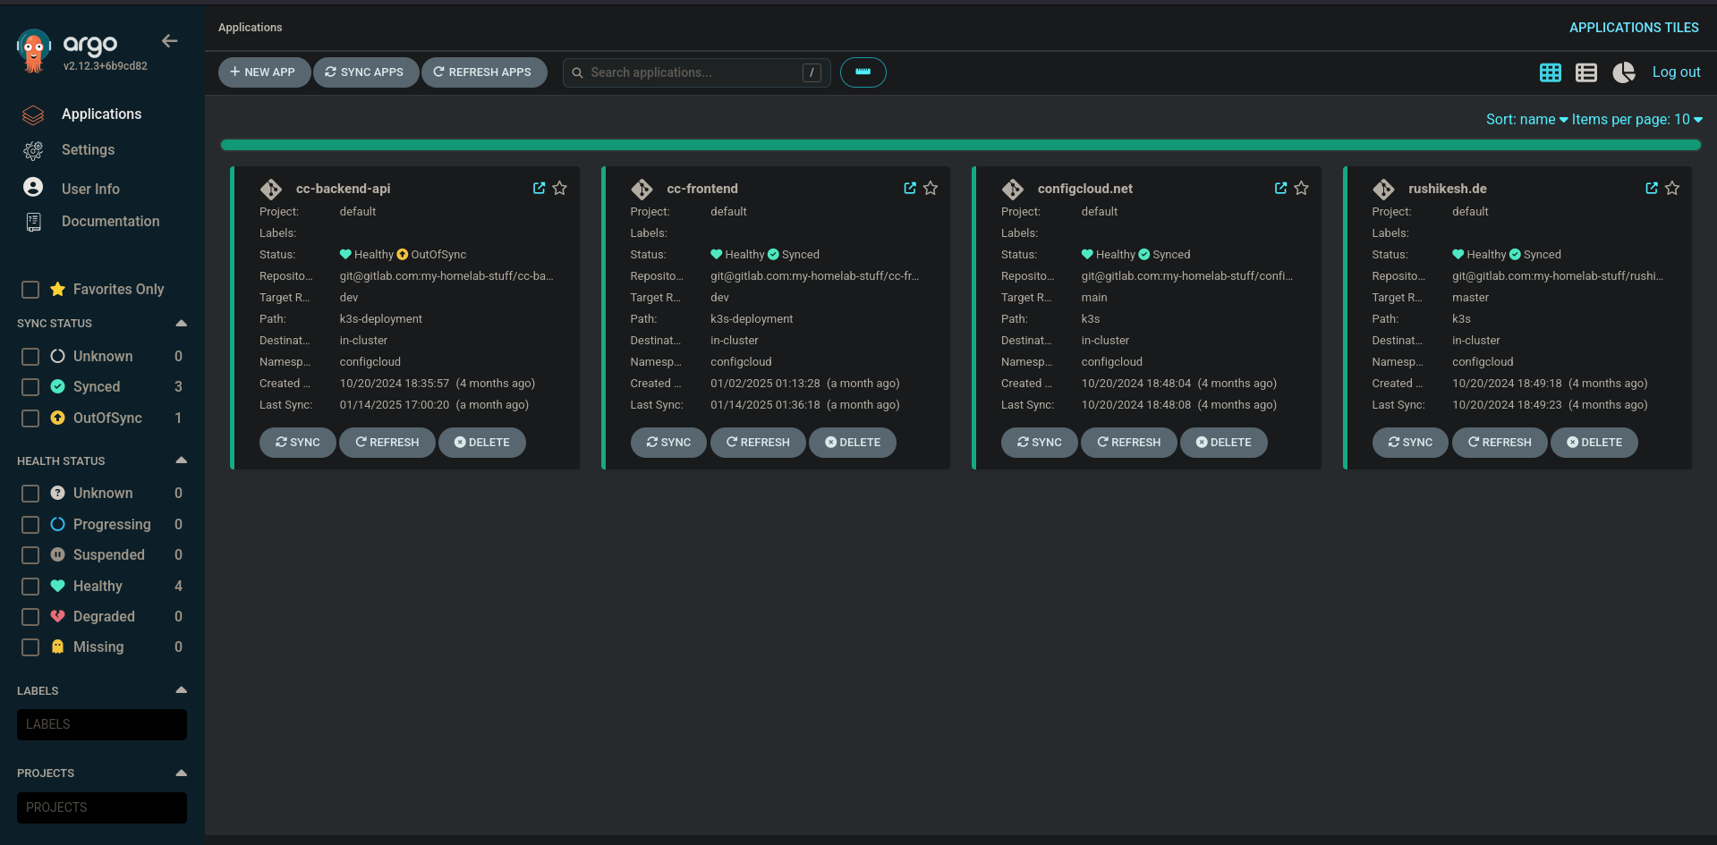
Task: Switch to the tiles grid view icon
Action: 1550,73
